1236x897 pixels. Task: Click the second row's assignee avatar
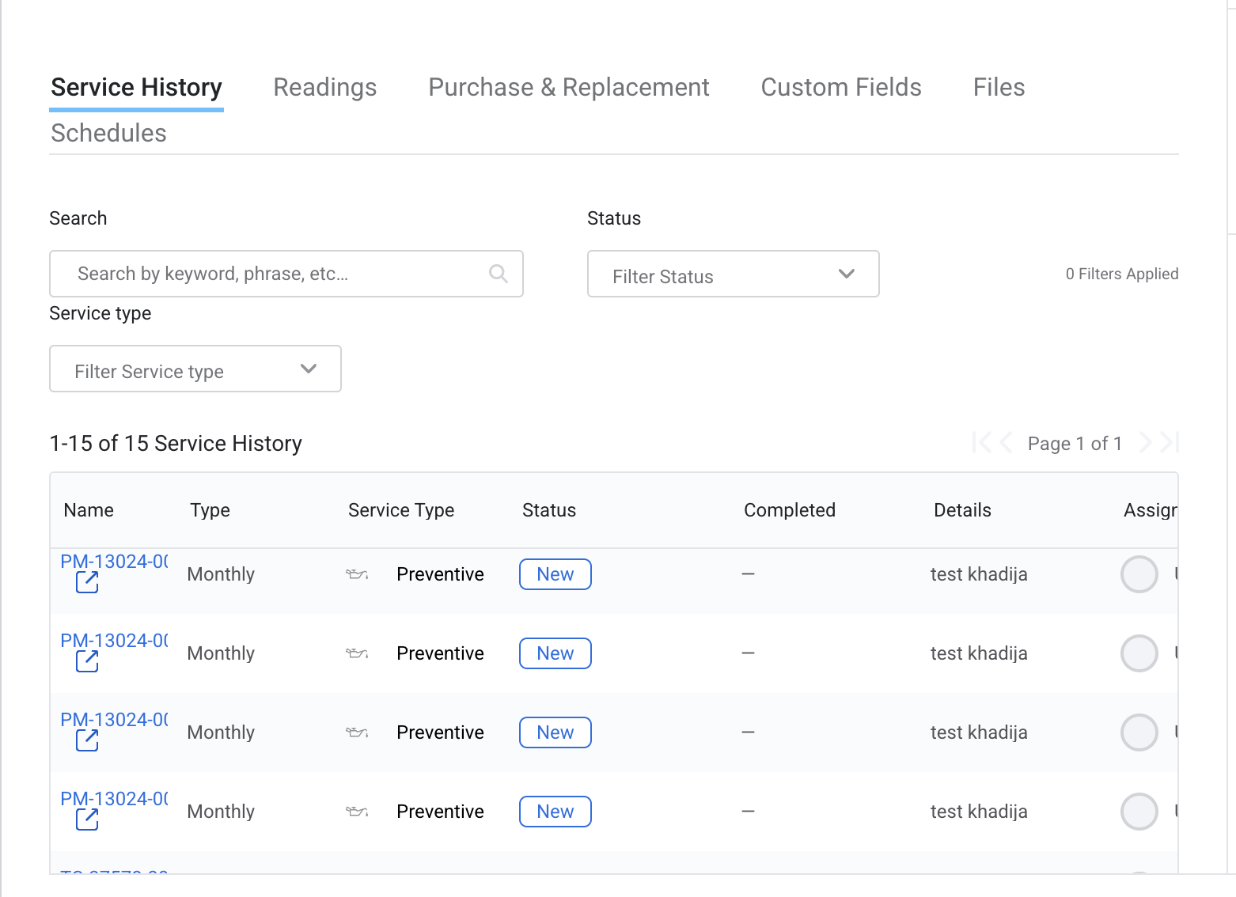point(1139,653)
